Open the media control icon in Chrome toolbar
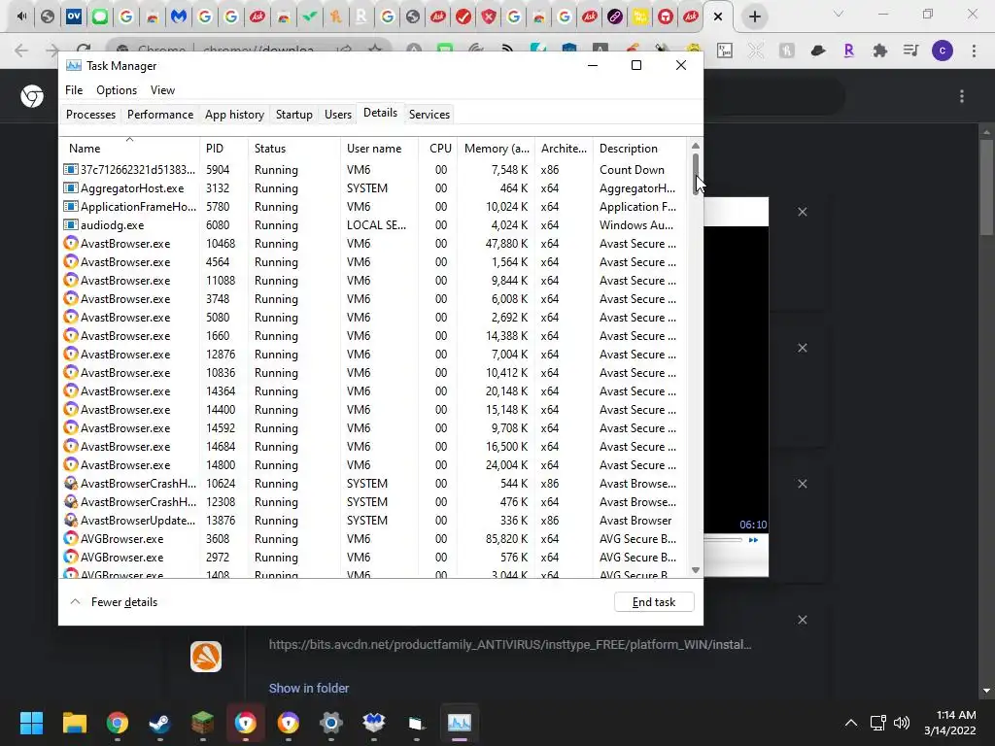Image resolution: width=995 pixels, height=746 pixels. pos(911,51)
